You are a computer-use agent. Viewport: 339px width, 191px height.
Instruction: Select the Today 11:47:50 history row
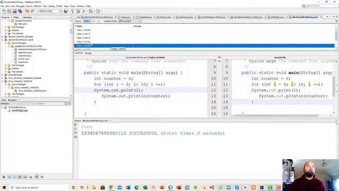pyautogui.click(x=204, y=41)
